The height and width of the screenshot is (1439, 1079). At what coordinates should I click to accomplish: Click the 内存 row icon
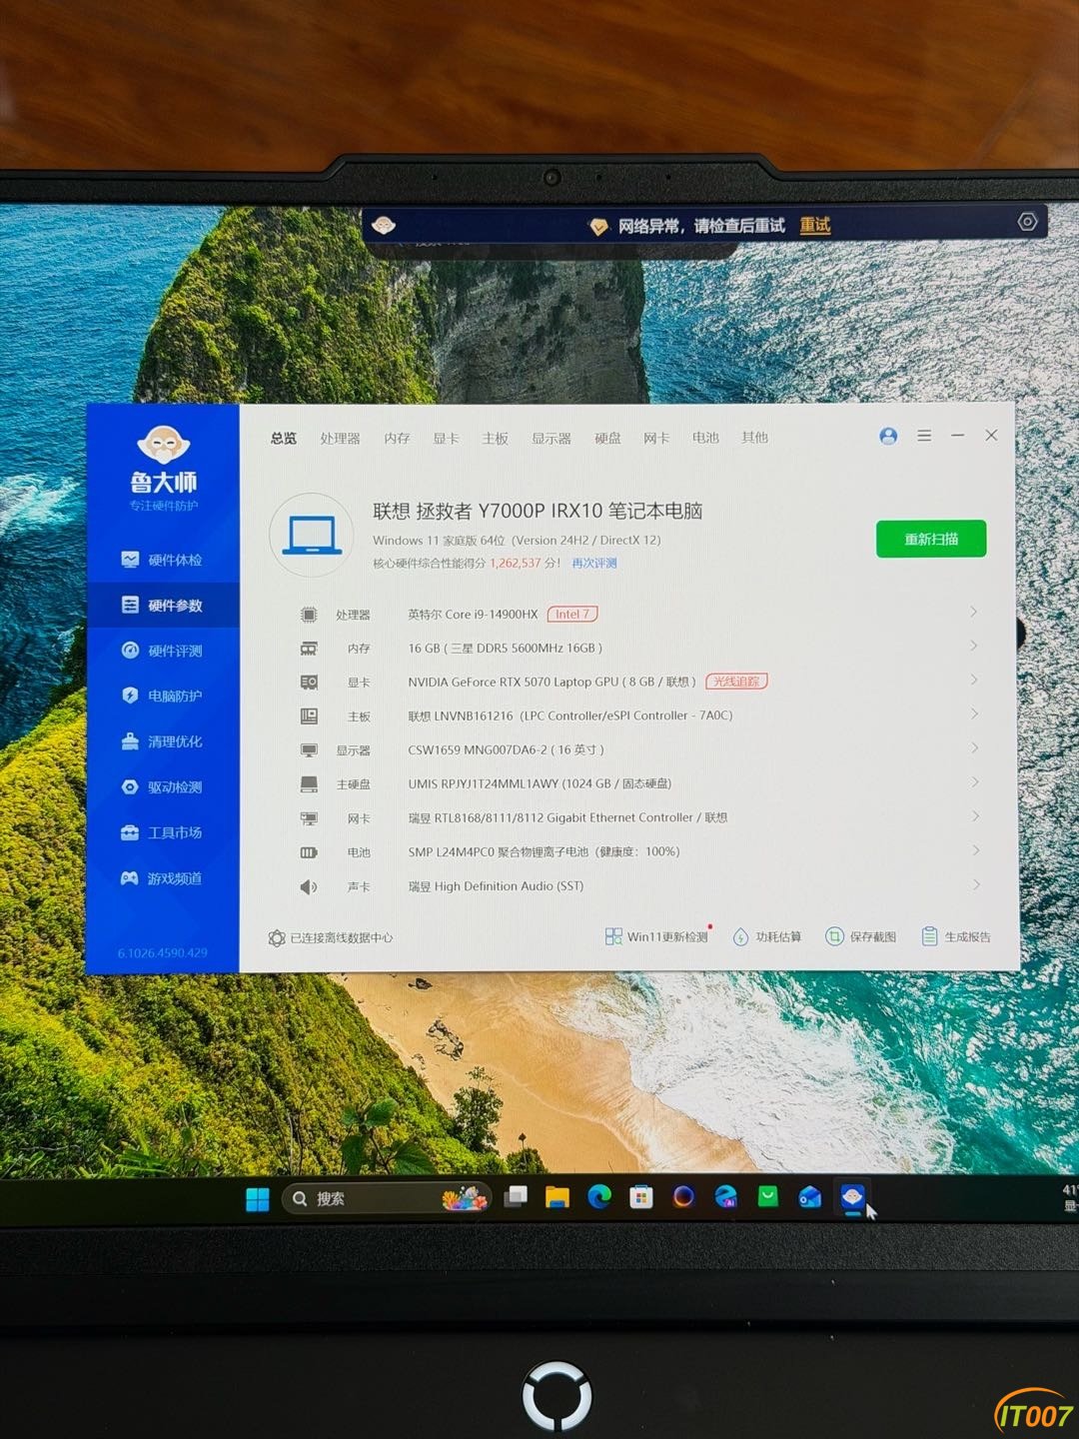[309, 649]
